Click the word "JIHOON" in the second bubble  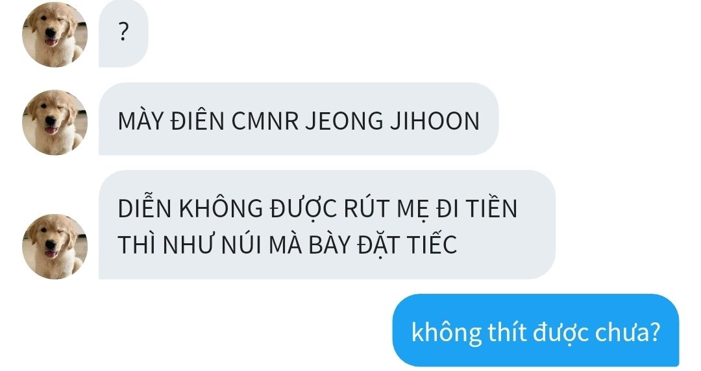pyautogui.click(x=435, y=121)
